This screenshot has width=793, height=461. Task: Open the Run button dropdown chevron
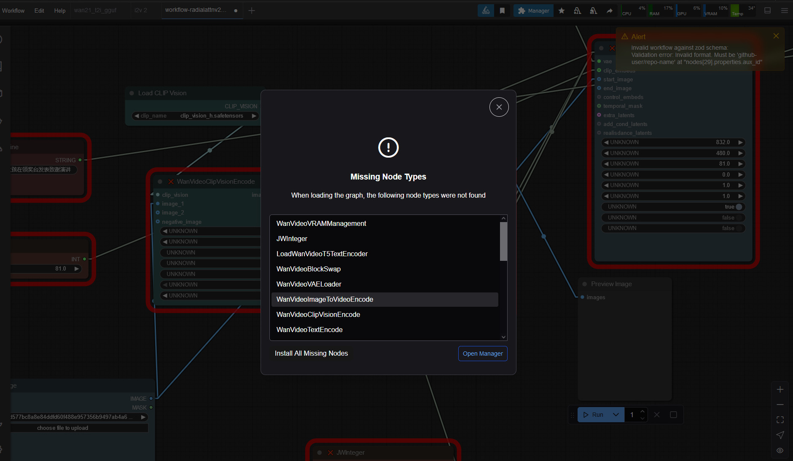pyautogui.click(x=616, y=415)
